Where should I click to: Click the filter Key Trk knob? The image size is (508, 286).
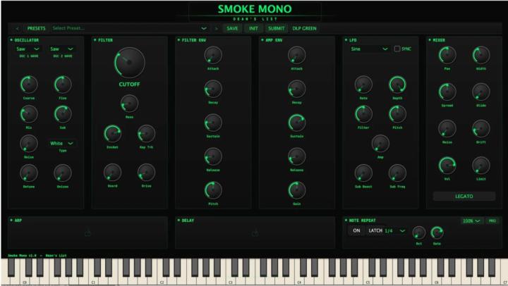(147, 134)
